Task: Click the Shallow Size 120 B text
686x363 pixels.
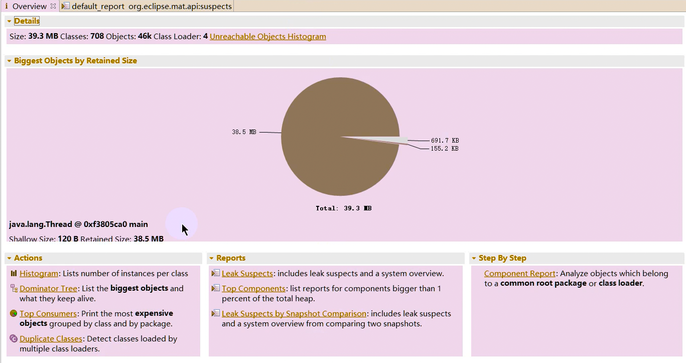Action: coord(44,238)
